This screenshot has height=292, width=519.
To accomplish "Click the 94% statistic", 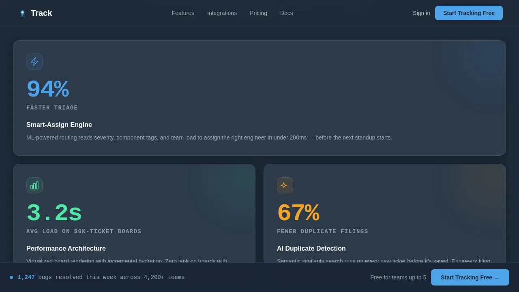I will (x=47, y=89).
